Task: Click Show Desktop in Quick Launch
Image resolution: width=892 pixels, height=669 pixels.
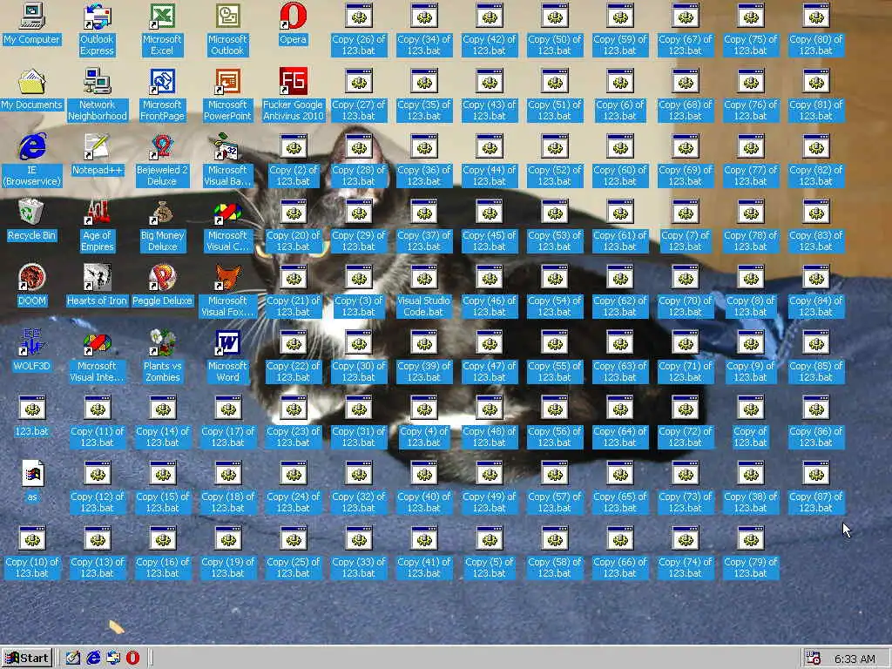Action: click(72, 659)
